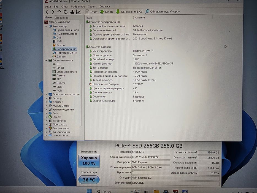Click the Хорошо 100 % health button
The width and height of the screenshot is (257, 193).
89,161
